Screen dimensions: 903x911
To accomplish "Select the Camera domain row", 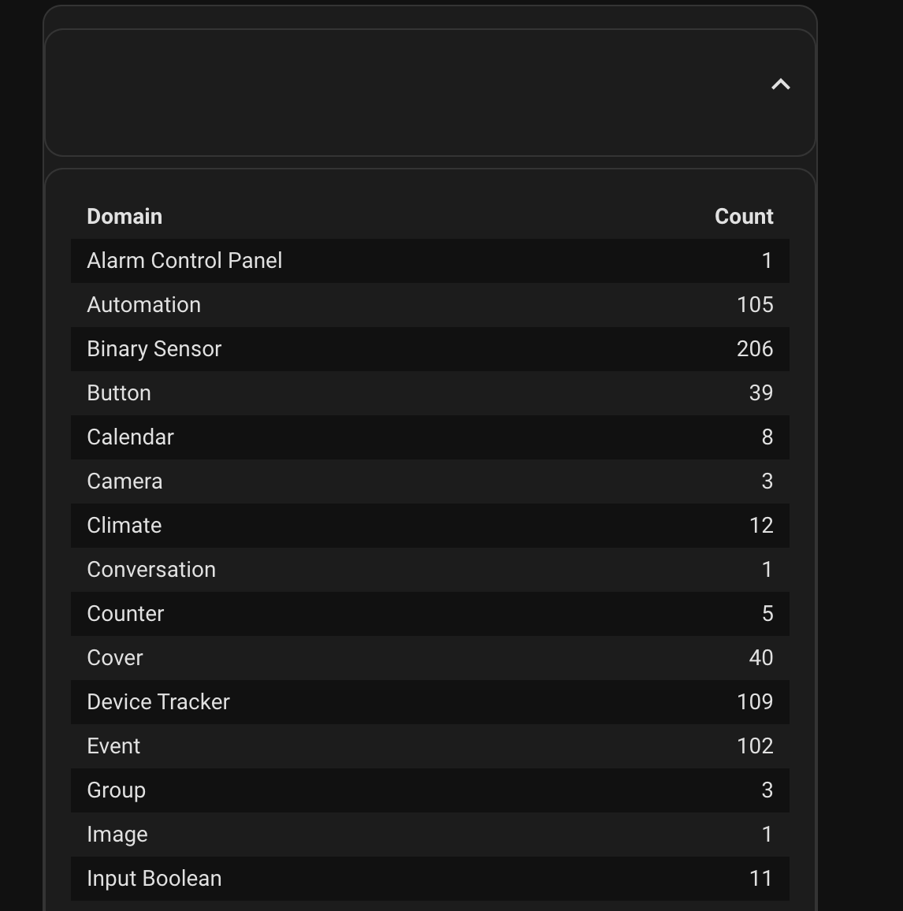I will pyautogui.click(x=430, y=482).
